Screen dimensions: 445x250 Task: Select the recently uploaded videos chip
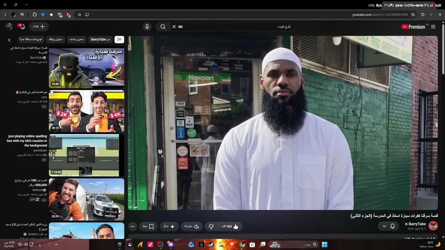tap(31, 39)
